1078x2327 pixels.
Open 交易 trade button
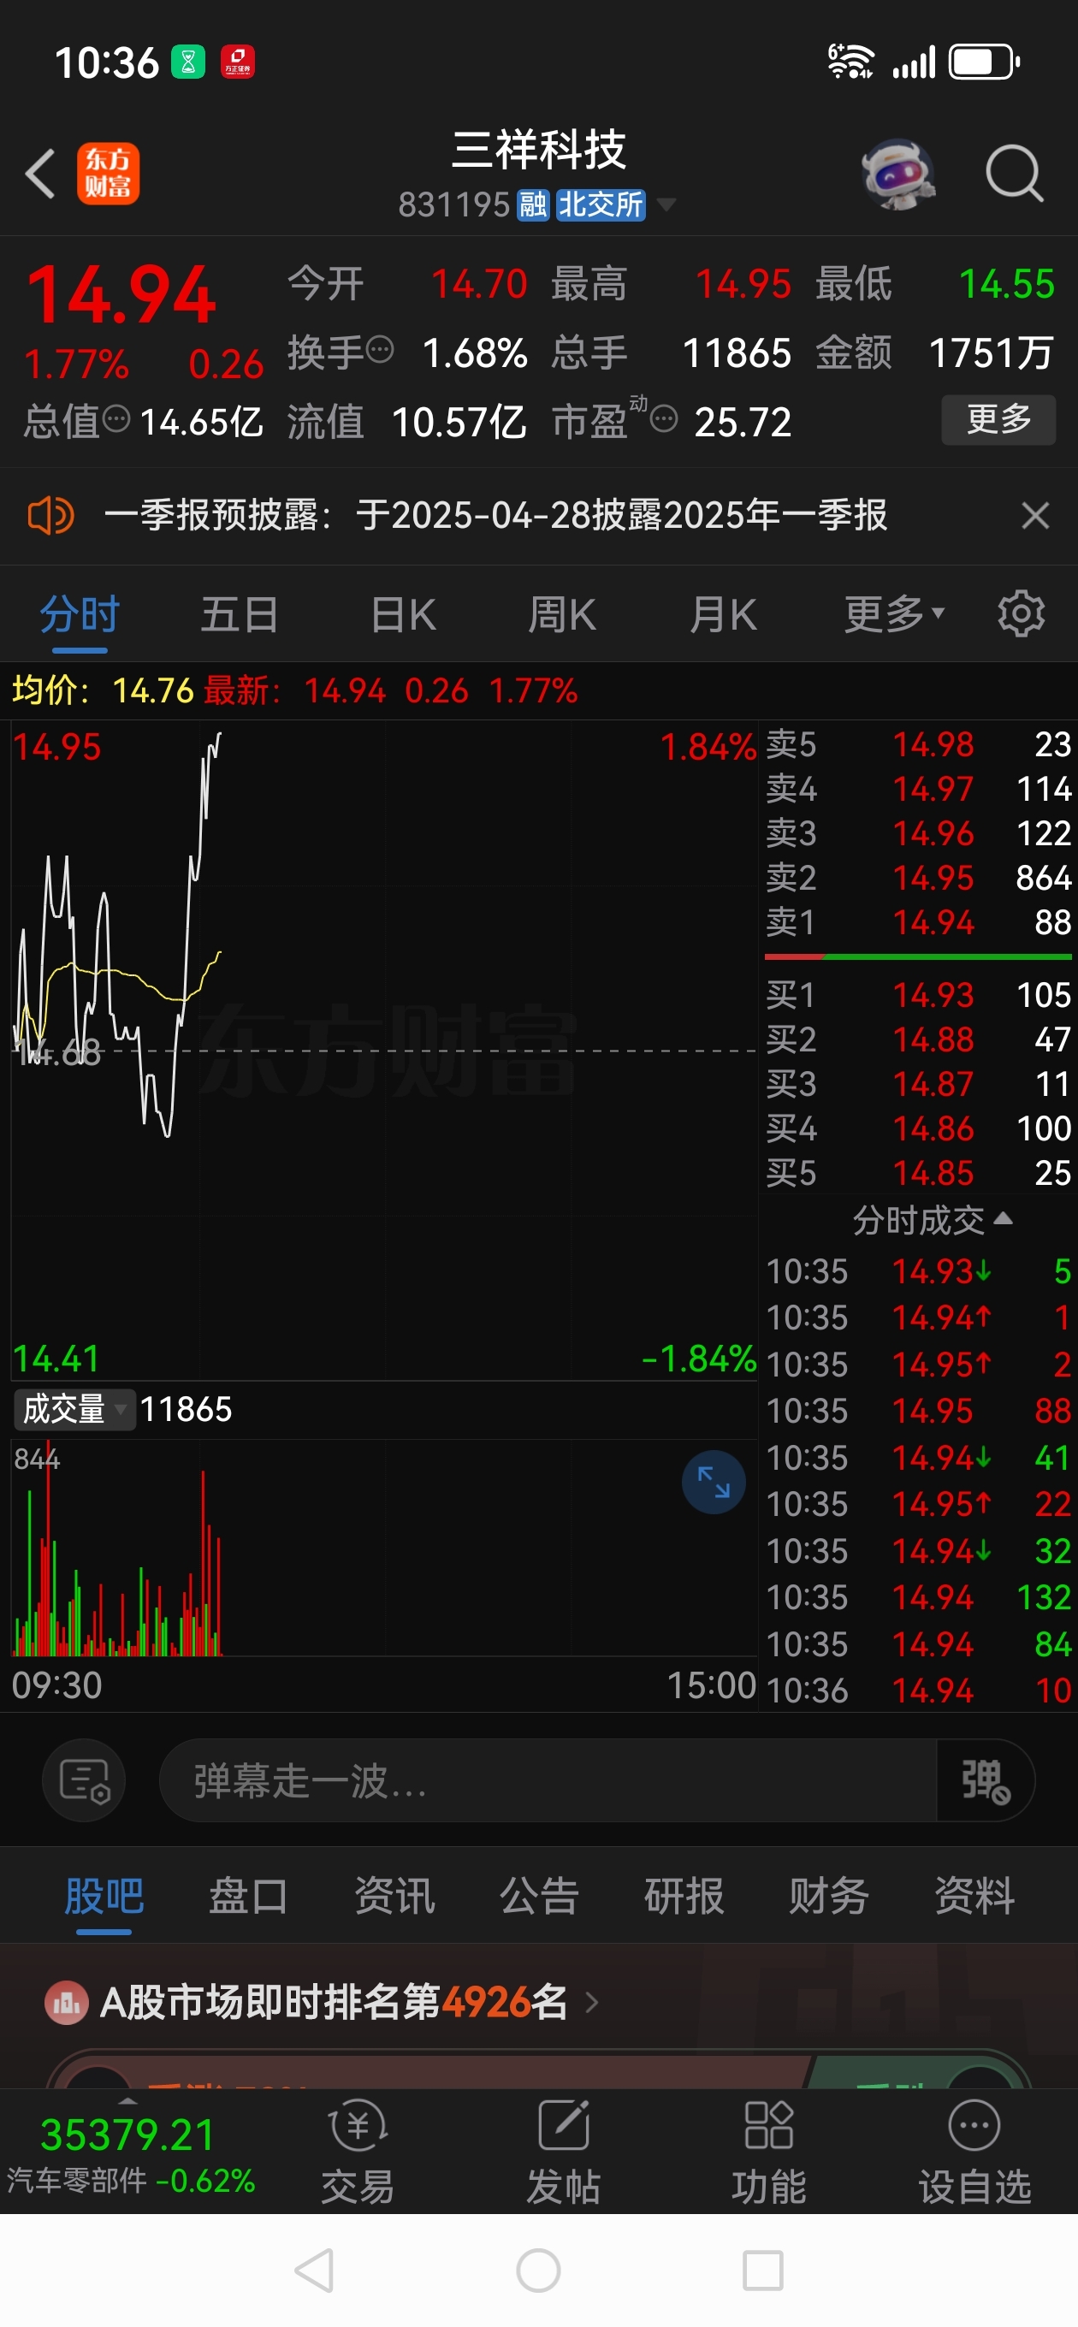(x=358, y=2153)
